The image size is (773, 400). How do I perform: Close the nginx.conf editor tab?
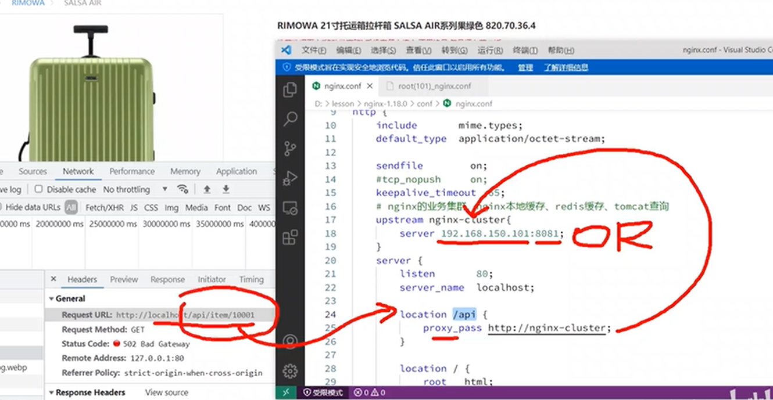point(370,86)
